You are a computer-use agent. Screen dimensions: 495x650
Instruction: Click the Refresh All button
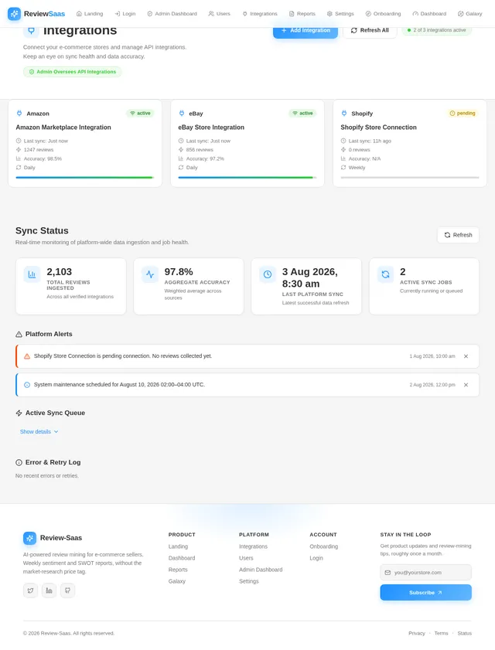coord(370,31)
